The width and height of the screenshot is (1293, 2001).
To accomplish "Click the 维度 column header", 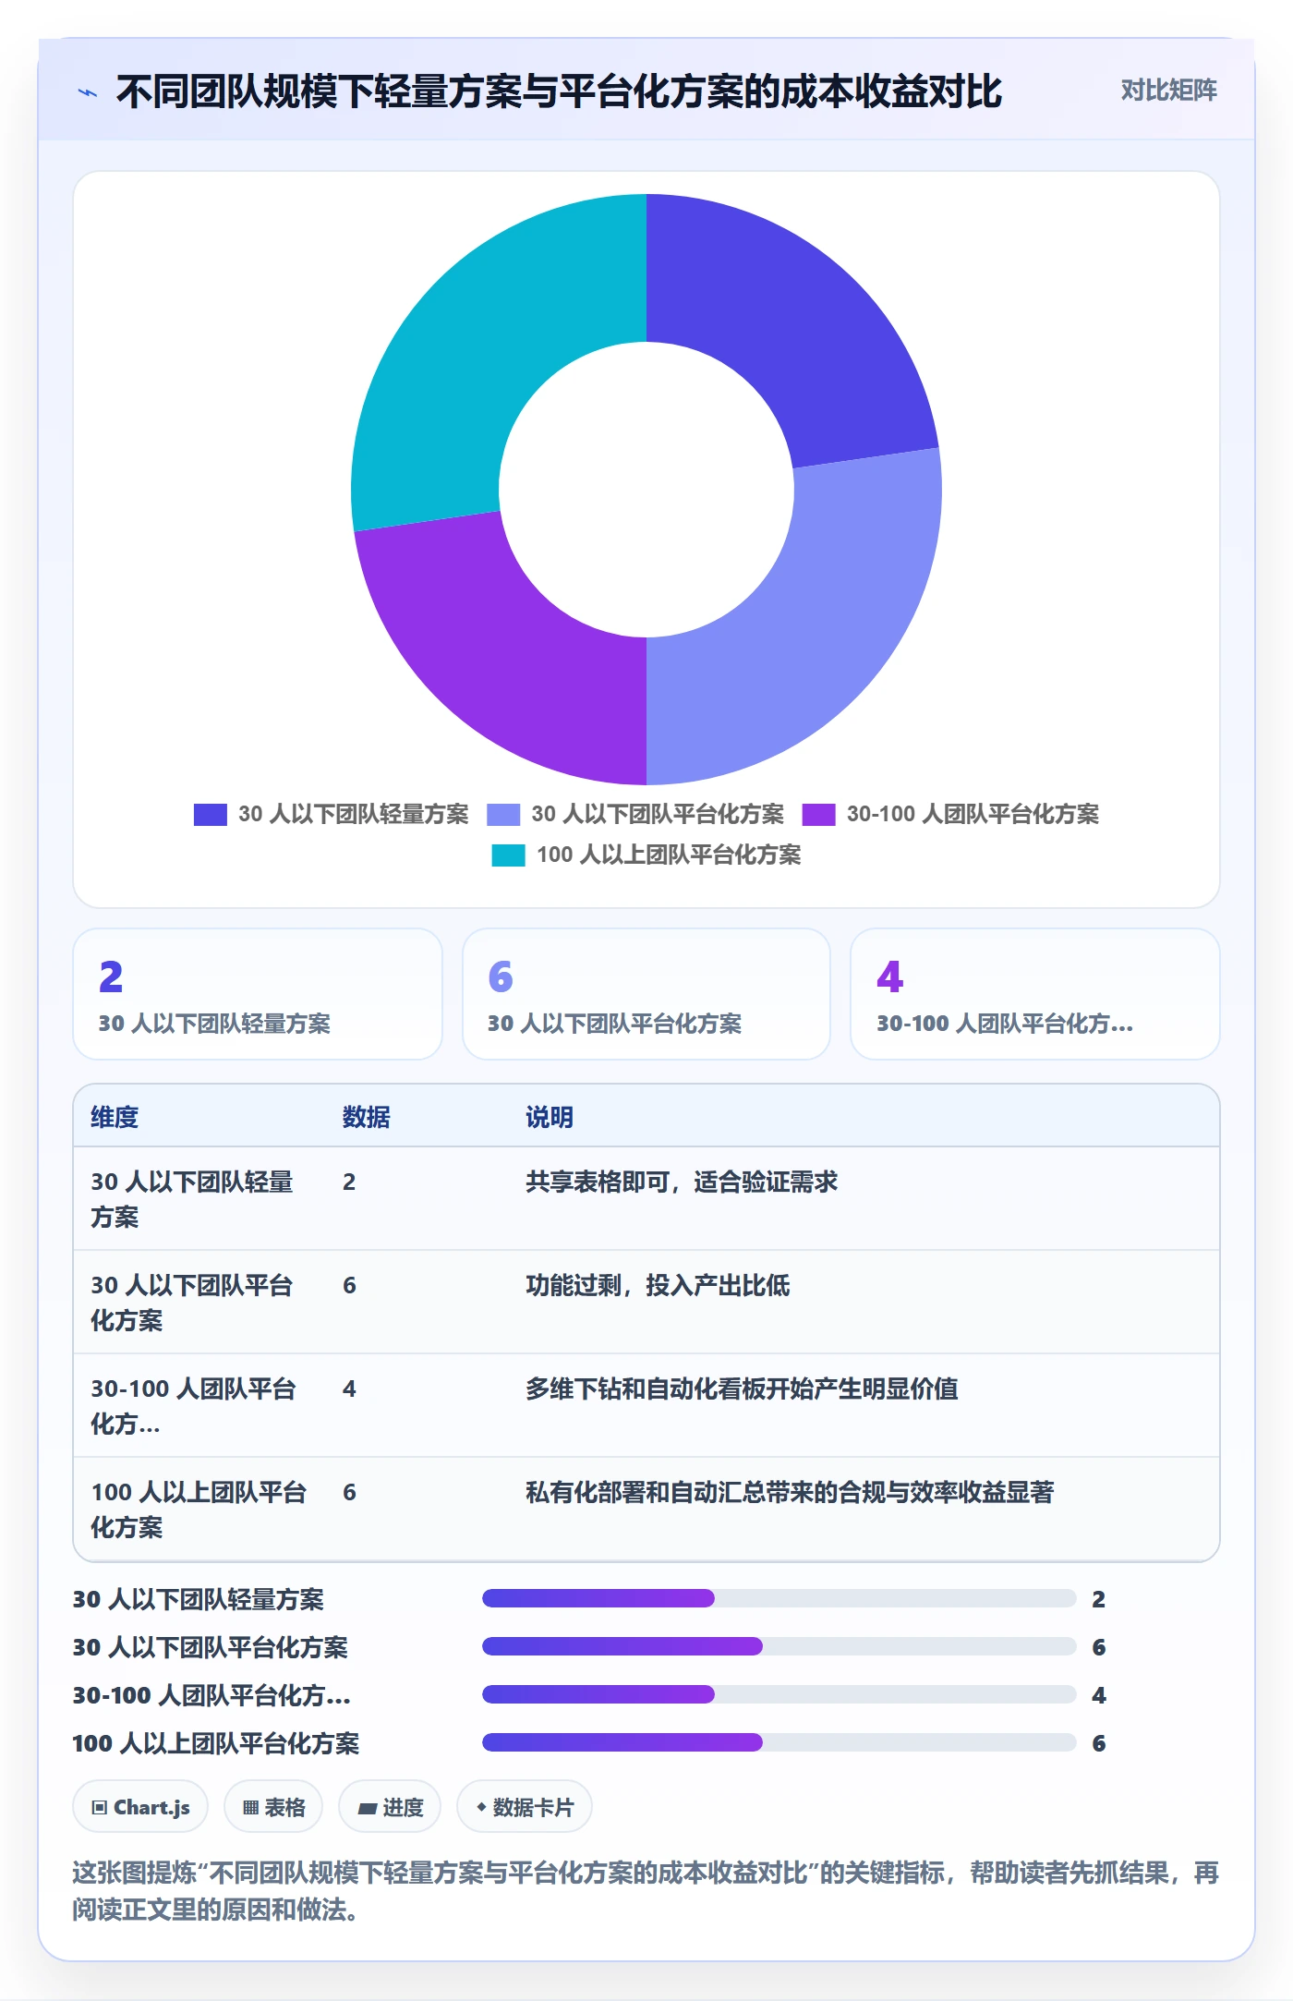I will point(115,1117).
